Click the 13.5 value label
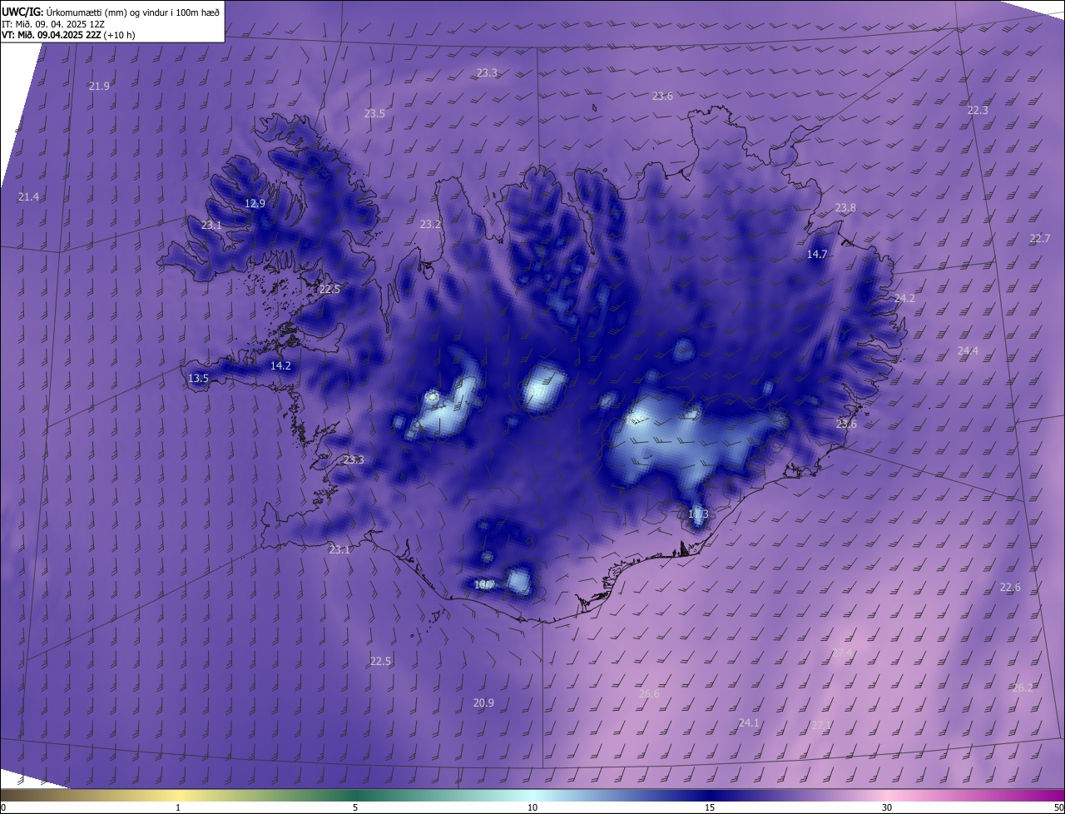Image resolution: width=1065 pixels, height=814 pixels. [198, 378]
